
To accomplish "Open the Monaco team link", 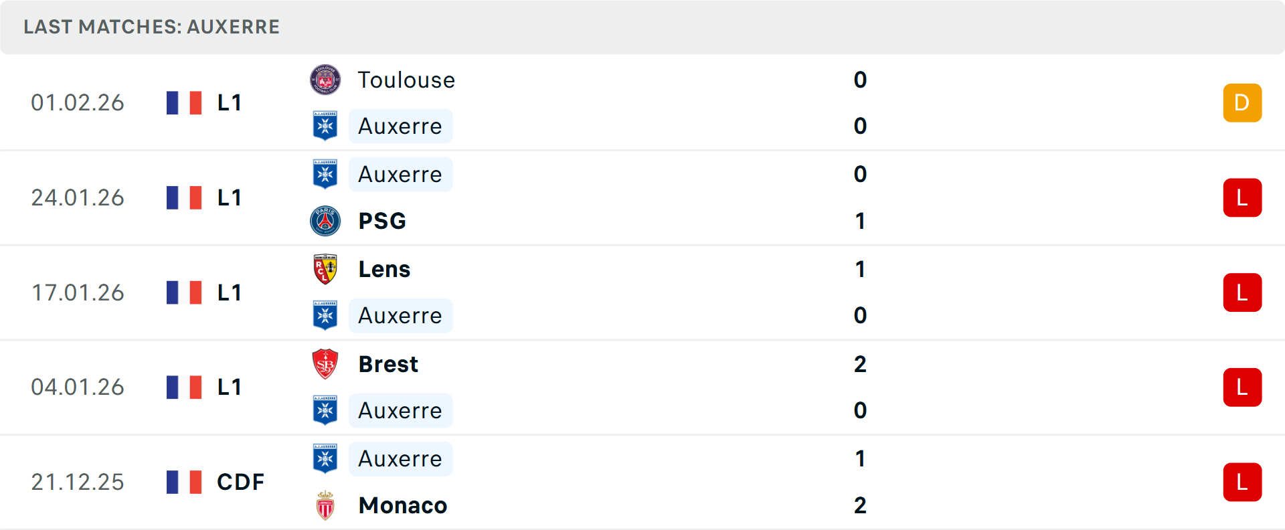I will (x=403, y=505).
